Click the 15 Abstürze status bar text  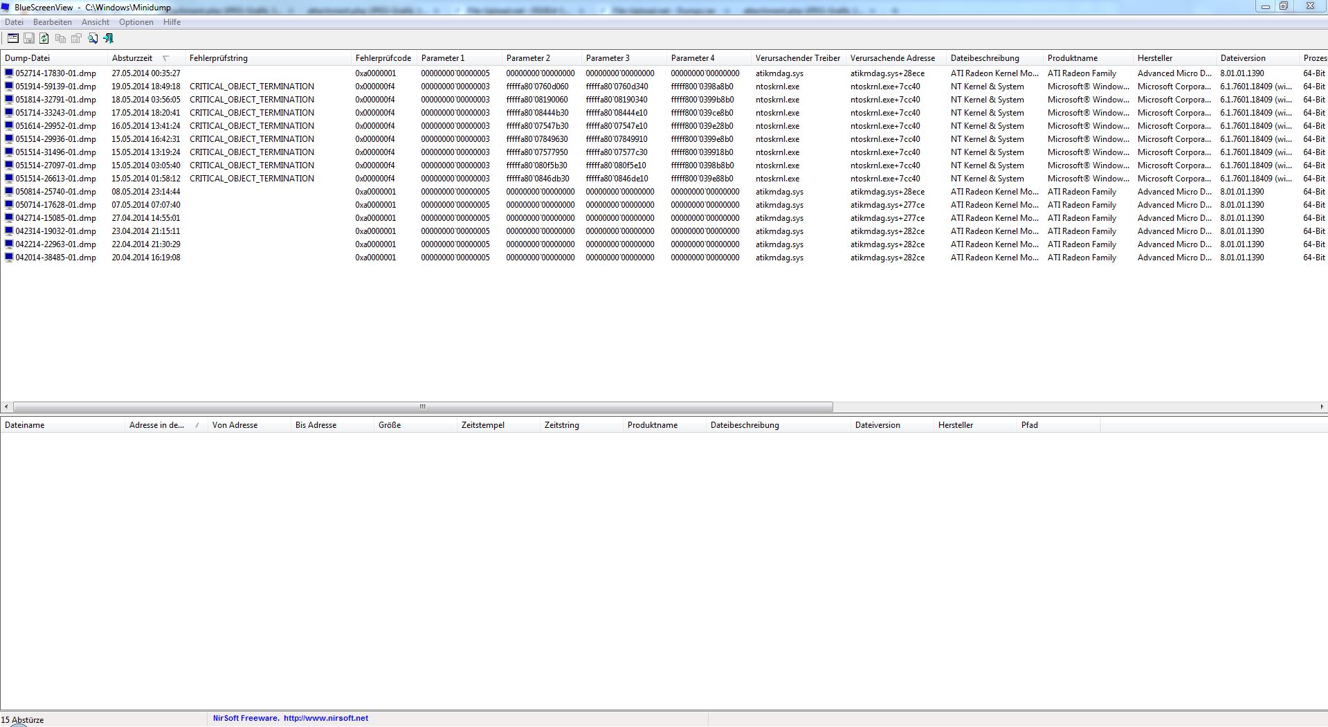pos(22,719)
